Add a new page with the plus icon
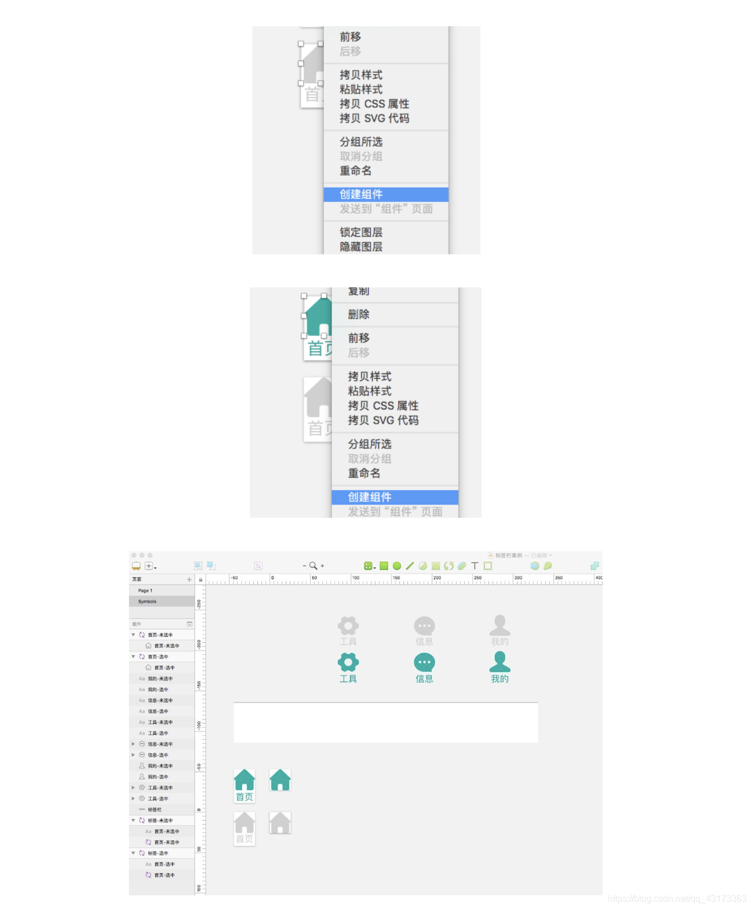This screenshot has width=752, height=909. coord(189,579)
